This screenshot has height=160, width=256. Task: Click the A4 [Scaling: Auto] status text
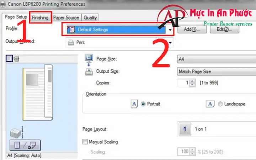[x=24, y=155]
